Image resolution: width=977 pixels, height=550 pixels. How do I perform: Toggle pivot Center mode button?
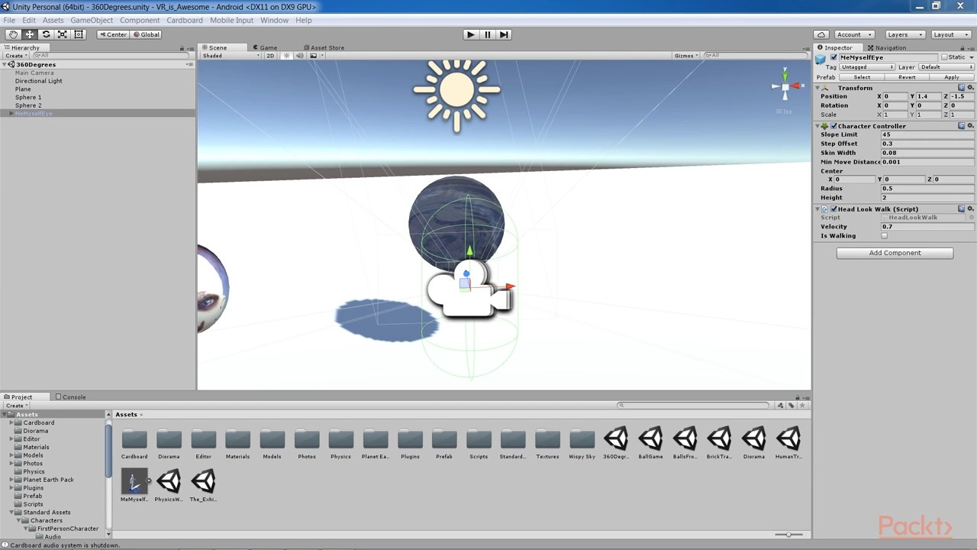click(x=113, y=34)
